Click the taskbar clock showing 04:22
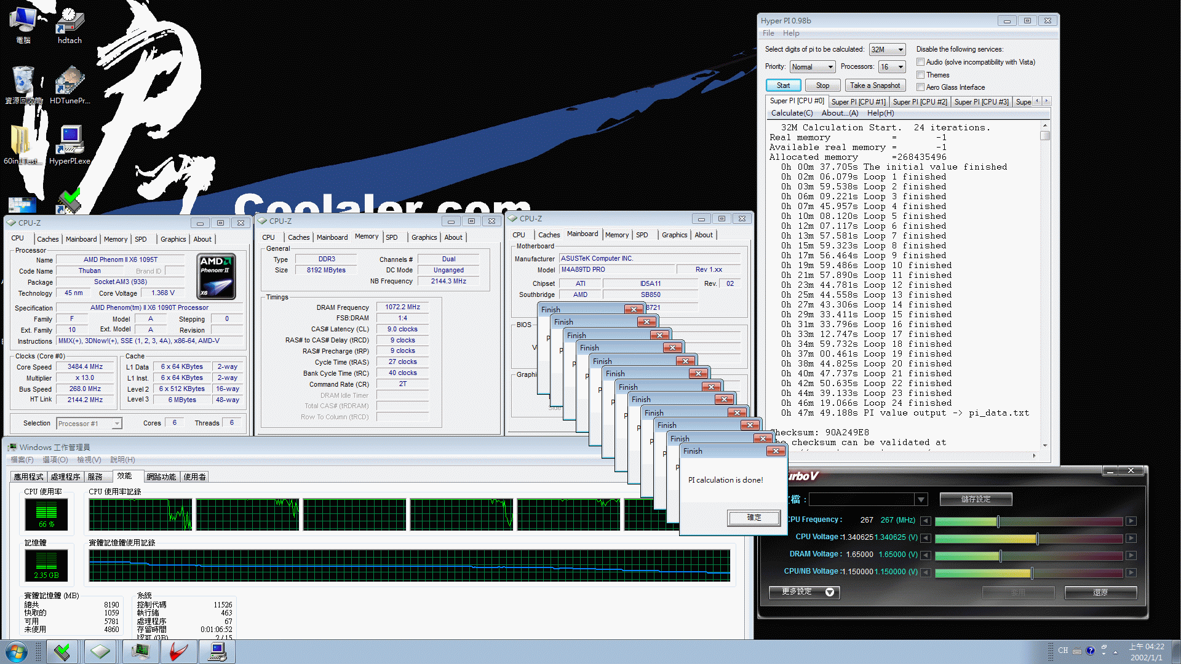 (1147, 652)
